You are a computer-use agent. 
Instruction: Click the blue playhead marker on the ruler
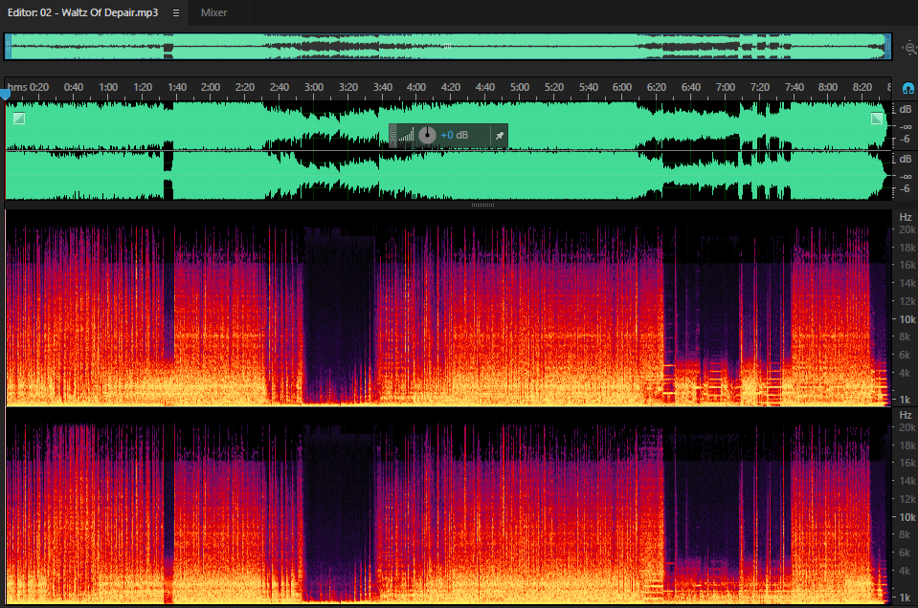[6, 94]
